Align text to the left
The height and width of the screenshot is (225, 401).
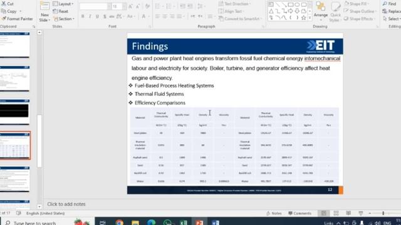coord(157,17)
